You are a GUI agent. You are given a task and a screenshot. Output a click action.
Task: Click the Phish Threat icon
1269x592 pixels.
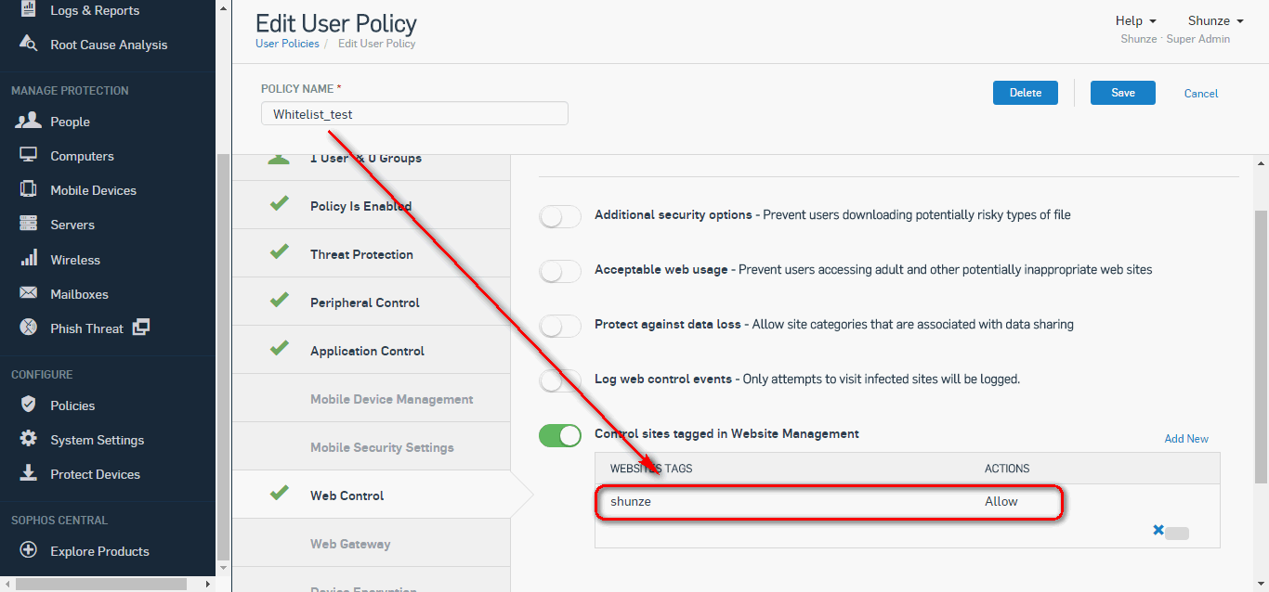point(29,328)
